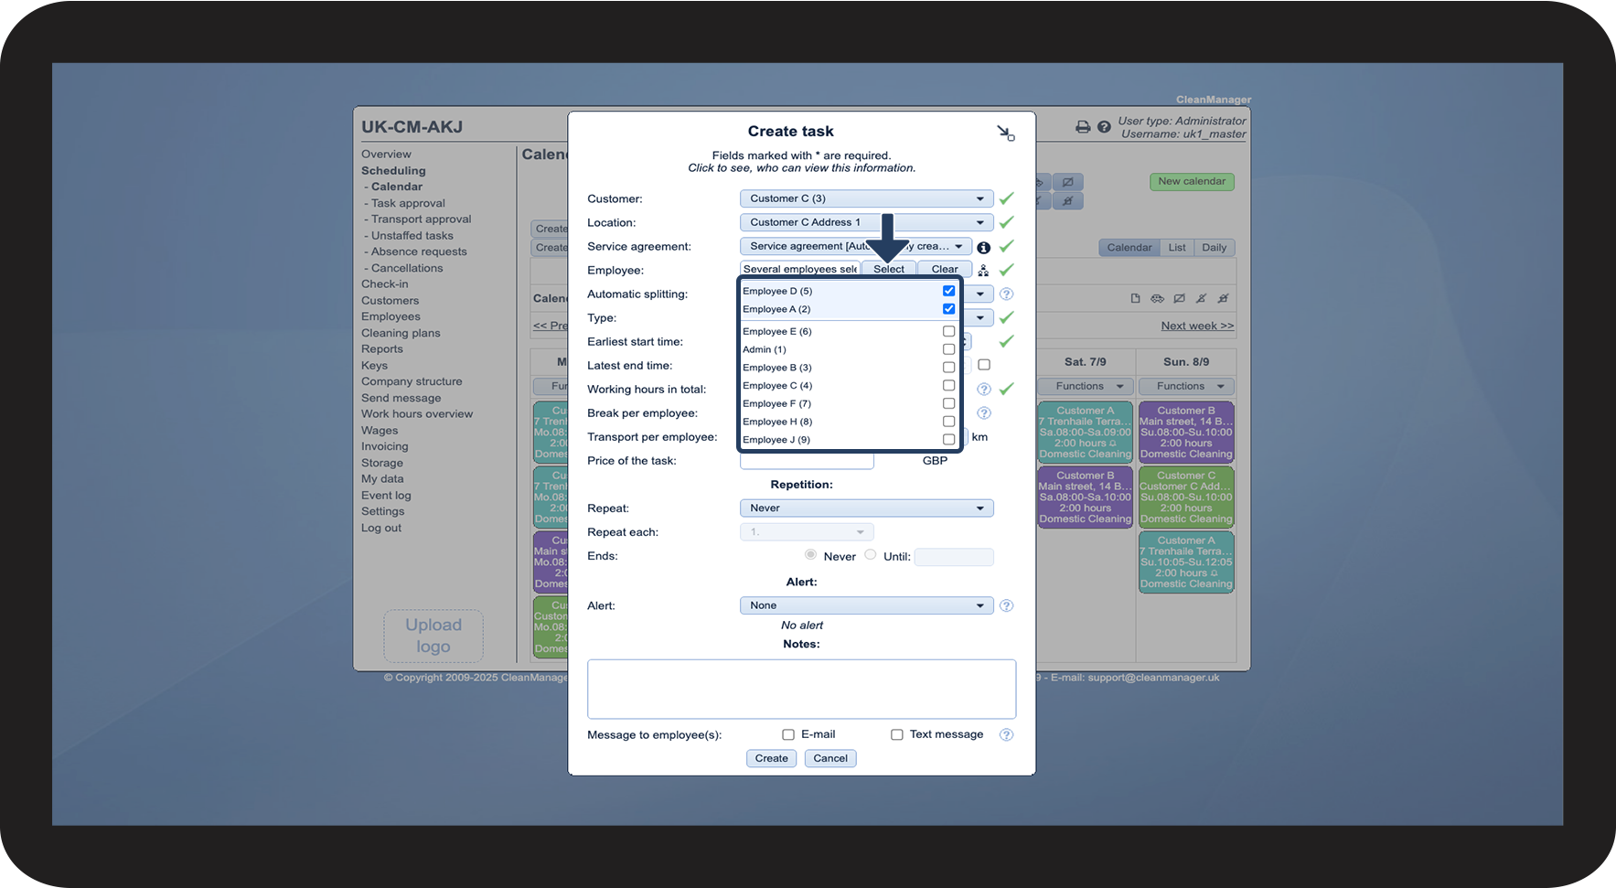Click the crossed-out rectangle icon in calendar toolbar row
Image resolution: width=1616 pixels, height=888 pixels.
[x=1179, y=298]
